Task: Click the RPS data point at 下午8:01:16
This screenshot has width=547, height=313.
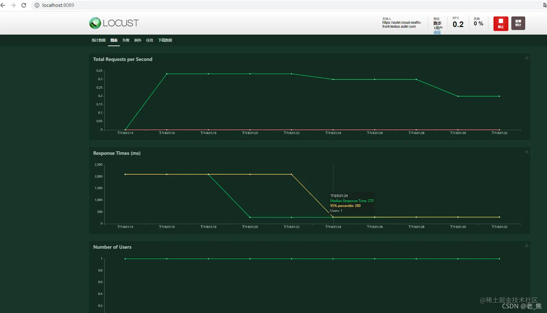Action: 167,74
